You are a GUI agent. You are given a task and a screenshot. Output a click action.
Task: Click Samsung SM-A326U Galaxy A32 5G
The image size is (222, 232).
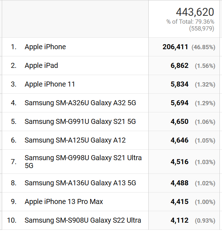tap(80, 103)
